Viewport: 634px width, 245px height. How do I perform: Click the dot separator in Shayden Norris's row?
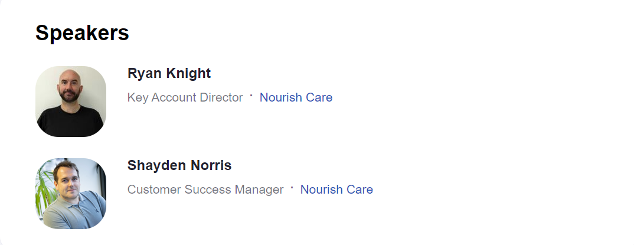click(x=292, y=188)
